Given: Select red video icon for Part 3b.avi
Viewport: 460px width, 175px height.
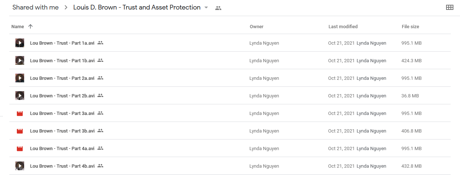Looking at the screenshot, I should coord(20,131).
